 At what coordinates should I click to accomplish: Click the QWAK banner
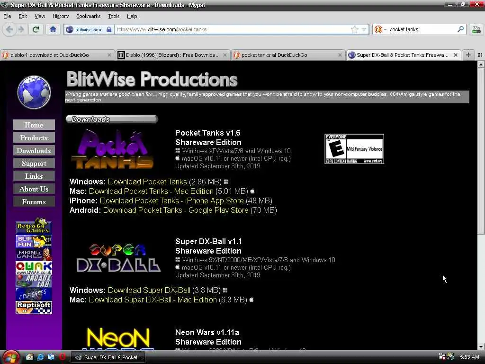tap(34, 268)
